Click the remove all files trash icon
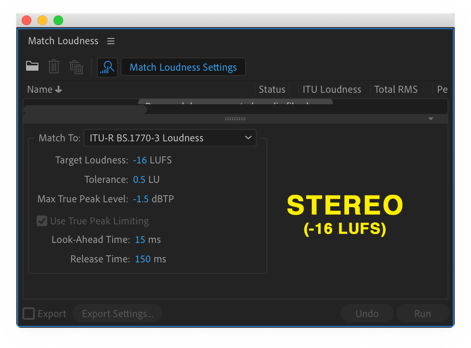The height and width of the screenshot is (348, 471). click(76, 67)
